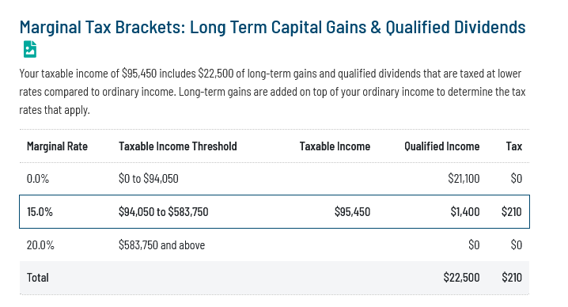Viewport: 568px width, 307px height.
Task: Click the Qualified Income column header
Action: [442, 146]
